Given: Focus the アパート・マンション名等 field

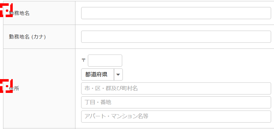Looking at the screenshot, I should (176, 116).
